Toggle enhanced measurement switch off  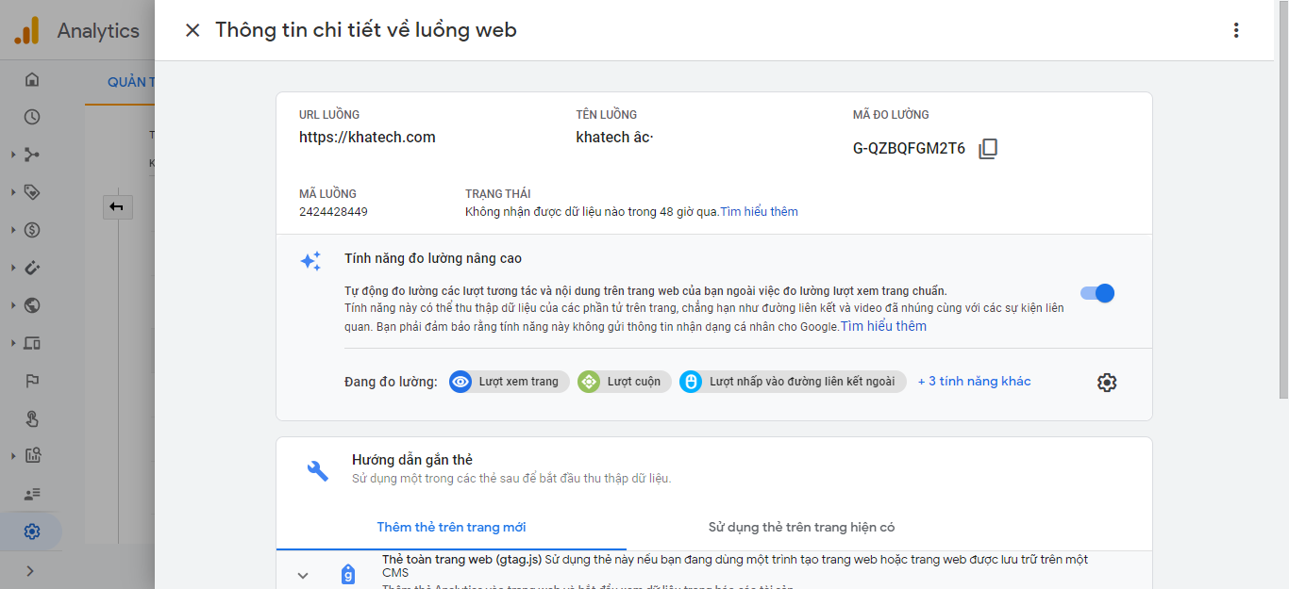(x=1097, y=293)
